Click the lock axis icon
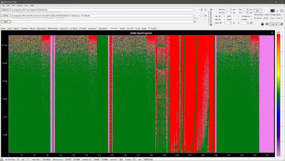 (x=262, y=24)
